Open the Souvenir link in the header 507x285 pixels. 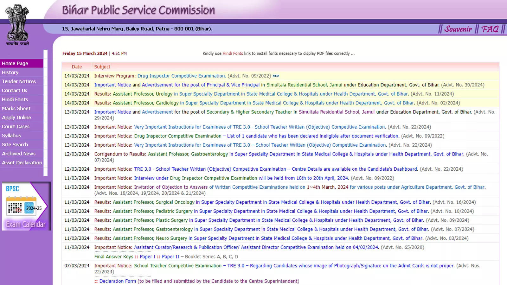tap(458, 29)
